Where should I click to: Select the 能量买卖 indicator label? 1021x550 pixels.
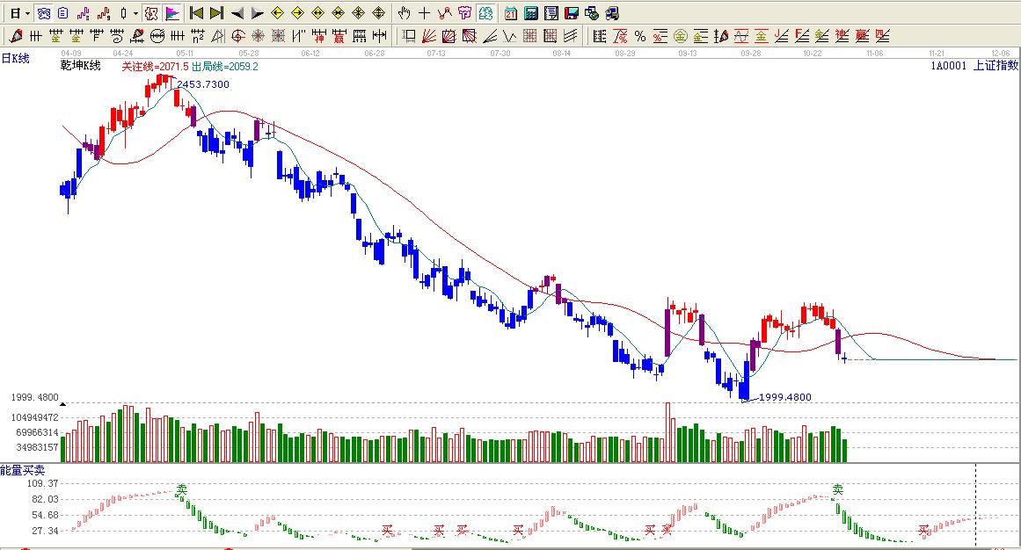(21, 470)
